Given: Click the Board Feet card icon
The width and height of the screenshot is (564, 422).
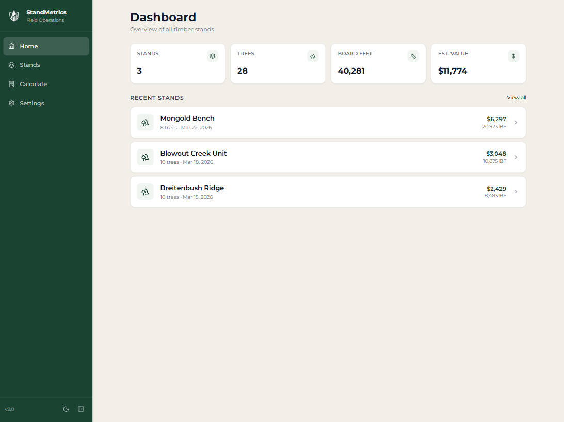Looking at the screenshot, I should (x=413, y=56).
